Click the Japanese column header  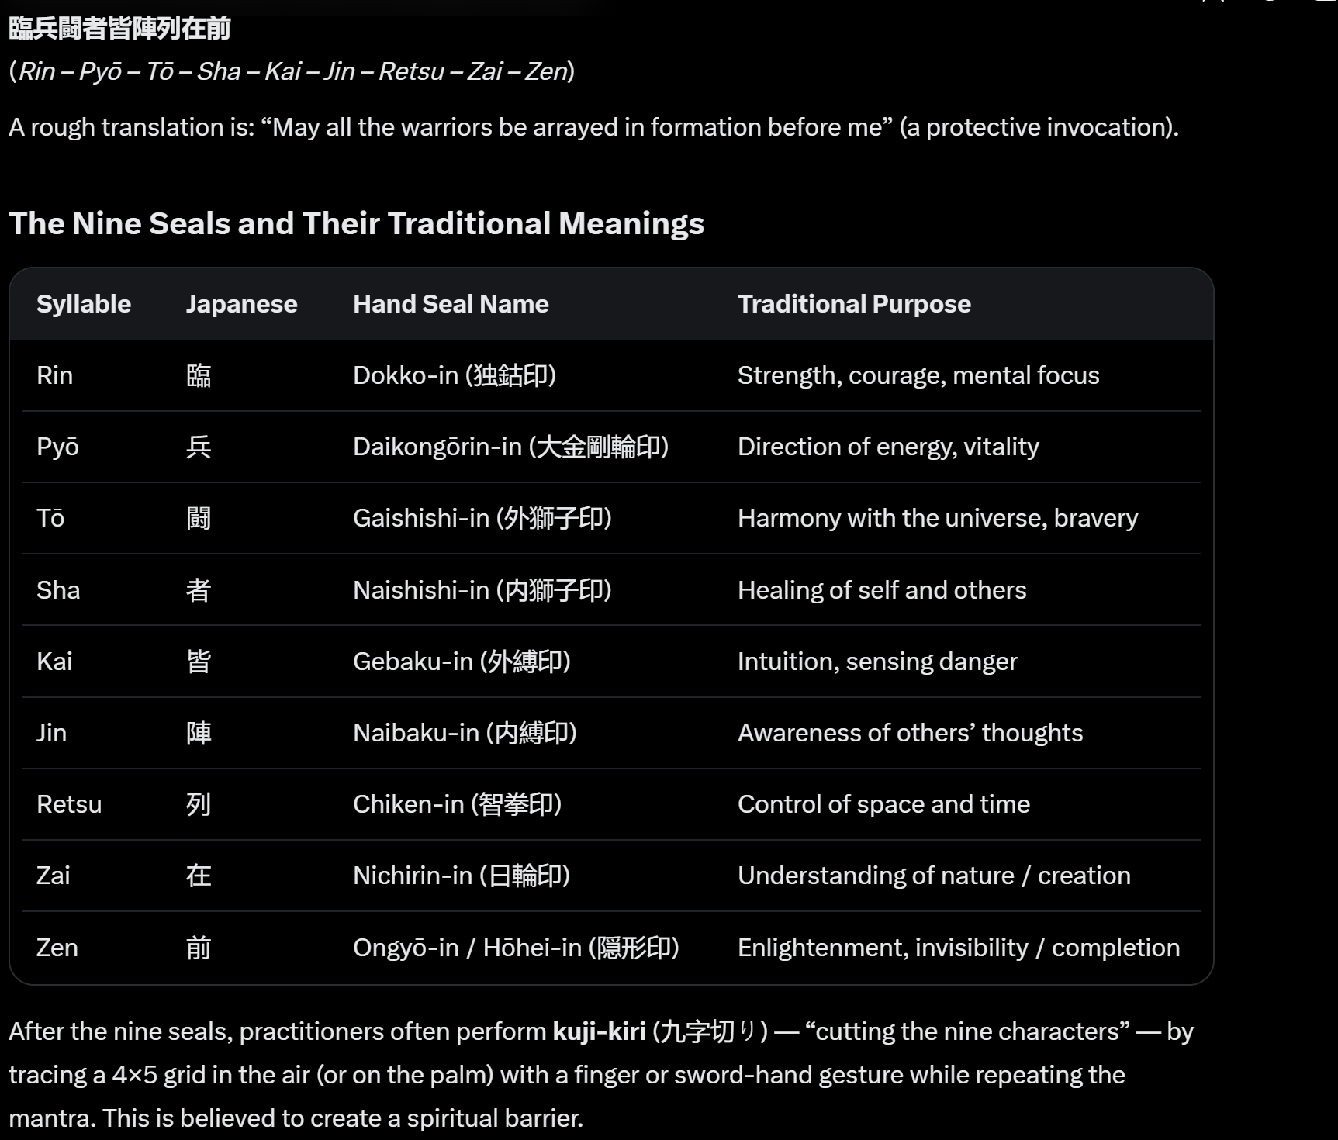241,304
